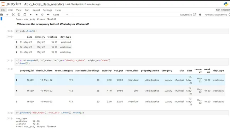Click the occ_pct column header
Viewport: 230px width, 129px height.
click(x=119, y=70)
